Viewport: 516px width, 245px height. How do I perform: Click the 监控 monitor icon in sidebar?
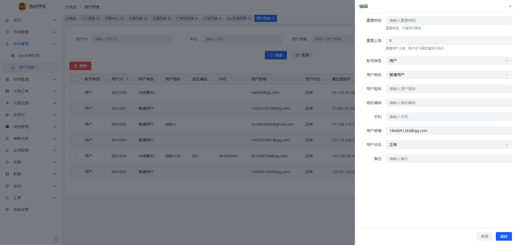click(7, 186)
